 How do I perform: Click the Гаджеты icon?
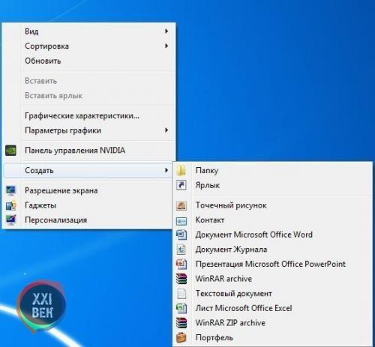[10, 205]
